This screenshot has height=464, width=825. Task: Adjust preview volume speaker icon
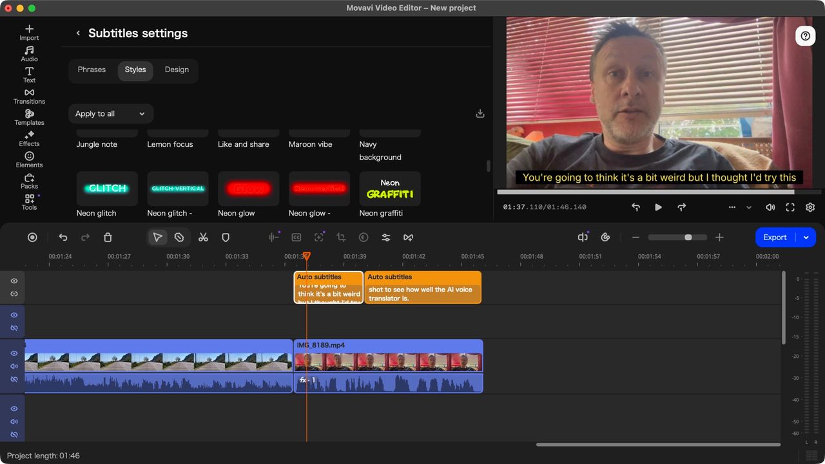pos(770,207)
